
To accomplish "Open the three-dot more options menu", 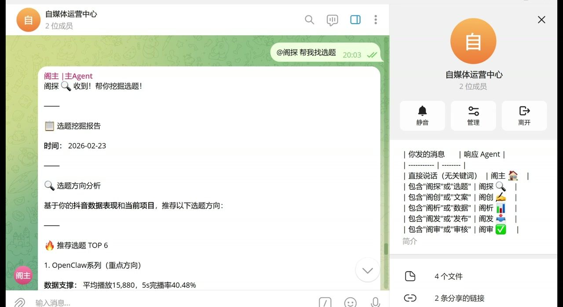I will [x=376, y=20].
